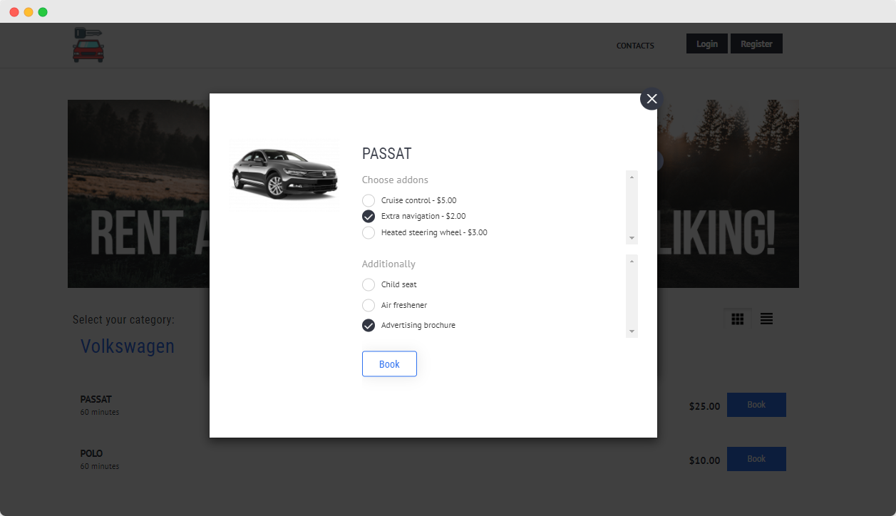896x516 pixels.
Task: Uncheck the Extra navigation addon
Action: point(369,216)
